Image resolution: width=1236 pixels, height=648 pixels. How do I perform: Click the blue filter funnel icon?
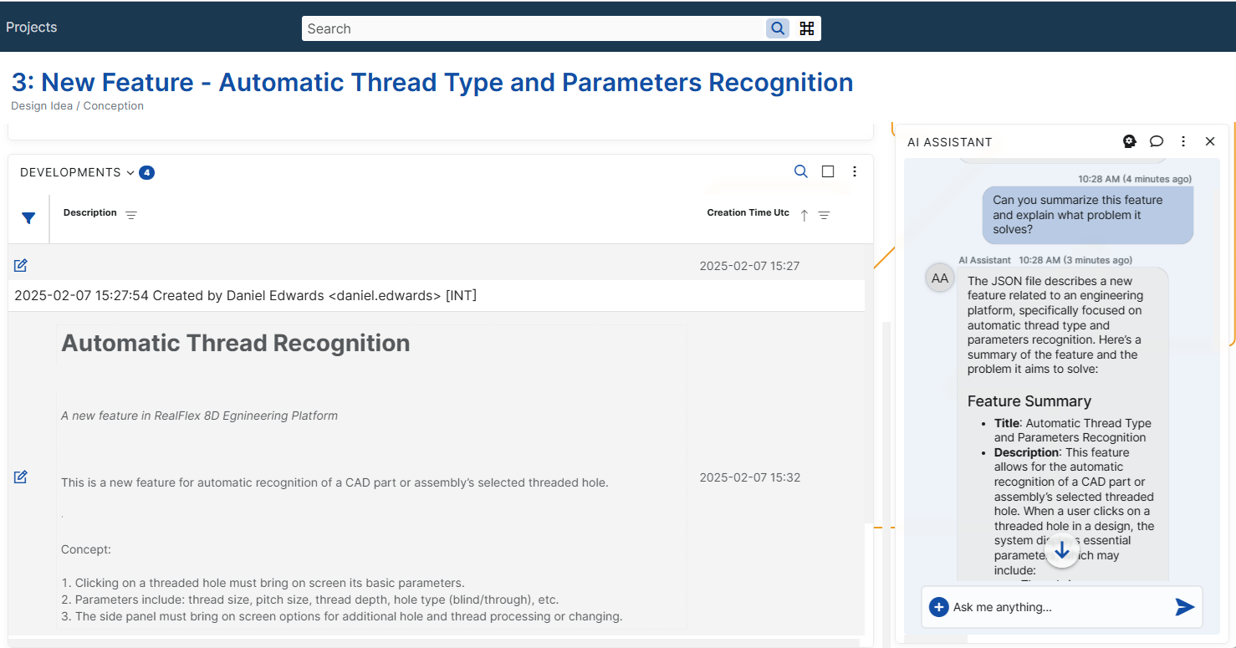(x=28, y=218)
